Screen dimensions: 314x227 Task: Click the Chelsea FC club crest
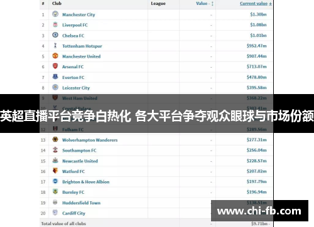pyautogui.click(x=55, y=35)
